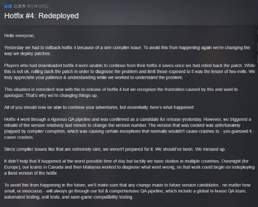This screenshot has height=207, width=258.
Task: Click the 'situation is remedied now' line
Action: click(x=121, y=89)
